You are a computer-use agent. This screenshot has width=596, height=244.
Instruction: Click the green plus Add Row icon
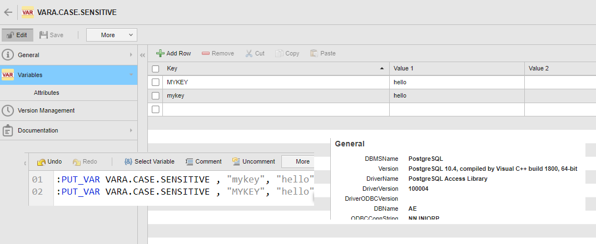(x=161, y=53)
